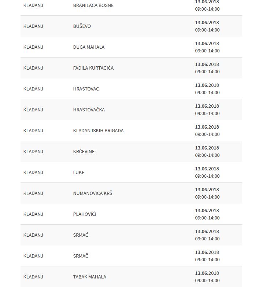Click KLADANJ in the LUKE row
Image resolution: width=255 pixels, height=288 pixels.
coord(33,173)
